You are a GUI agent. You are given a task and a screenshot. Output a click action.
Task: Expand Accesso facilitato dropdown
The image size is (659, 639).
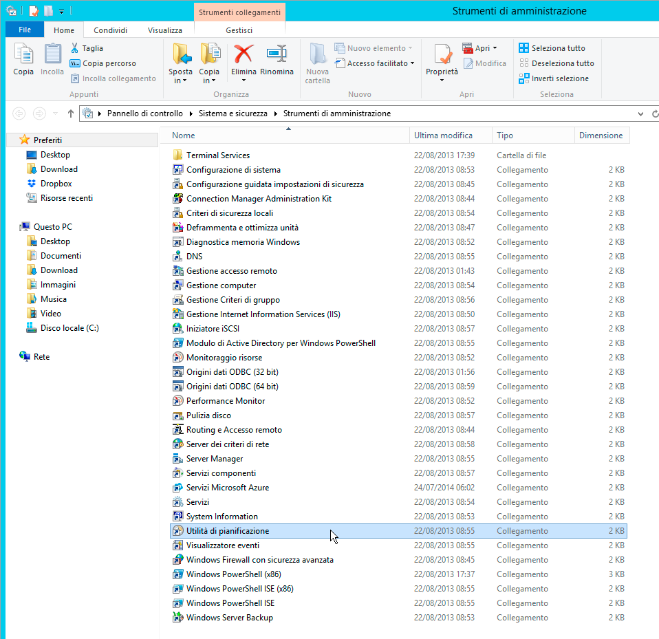(x=412, y=63)
